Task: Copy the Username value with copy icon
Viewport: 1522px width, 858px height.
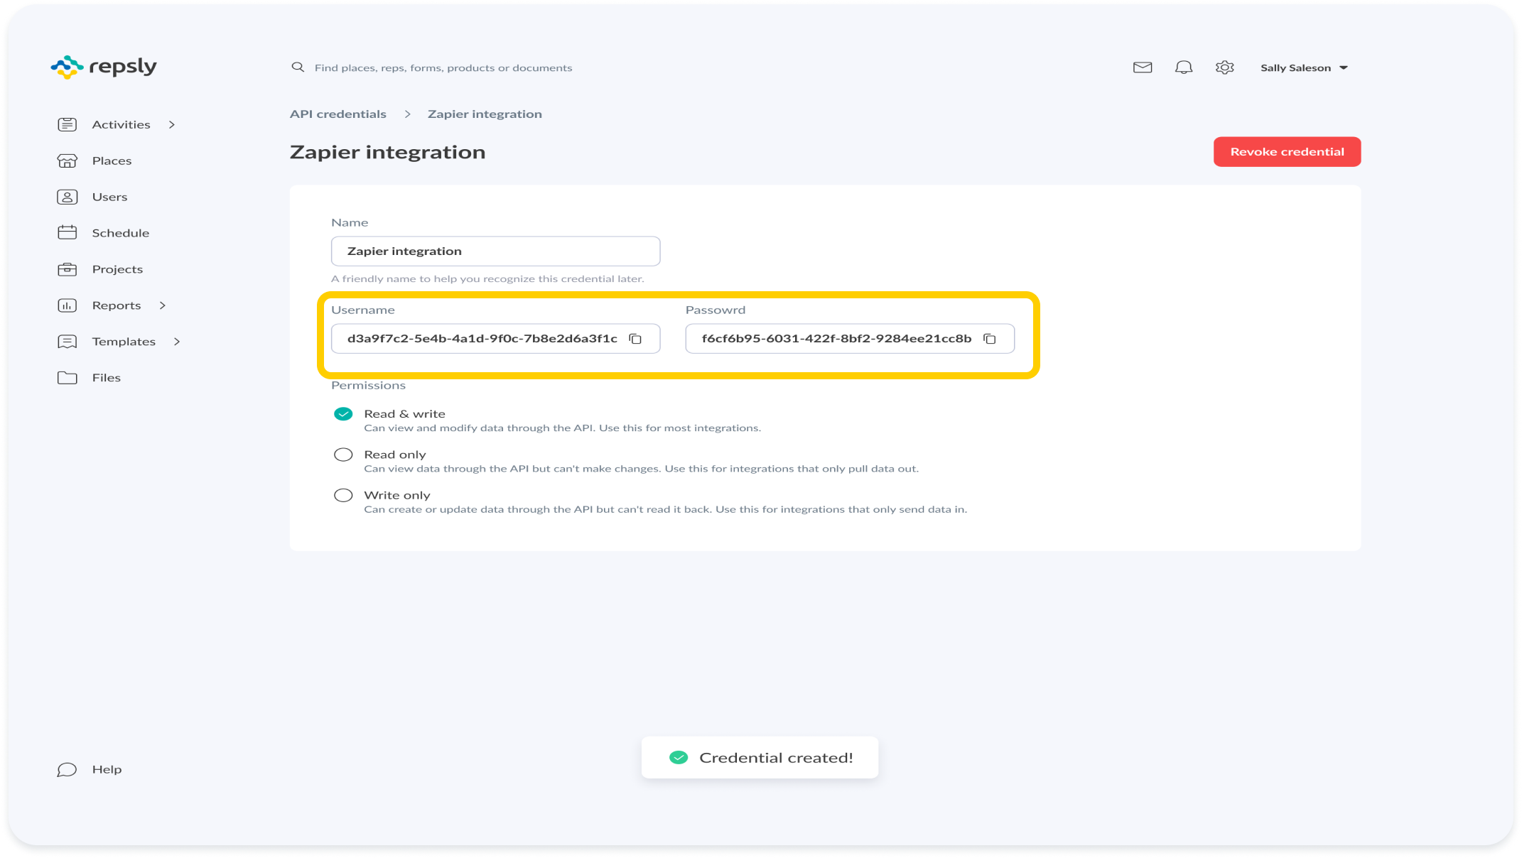Action: 636,339
